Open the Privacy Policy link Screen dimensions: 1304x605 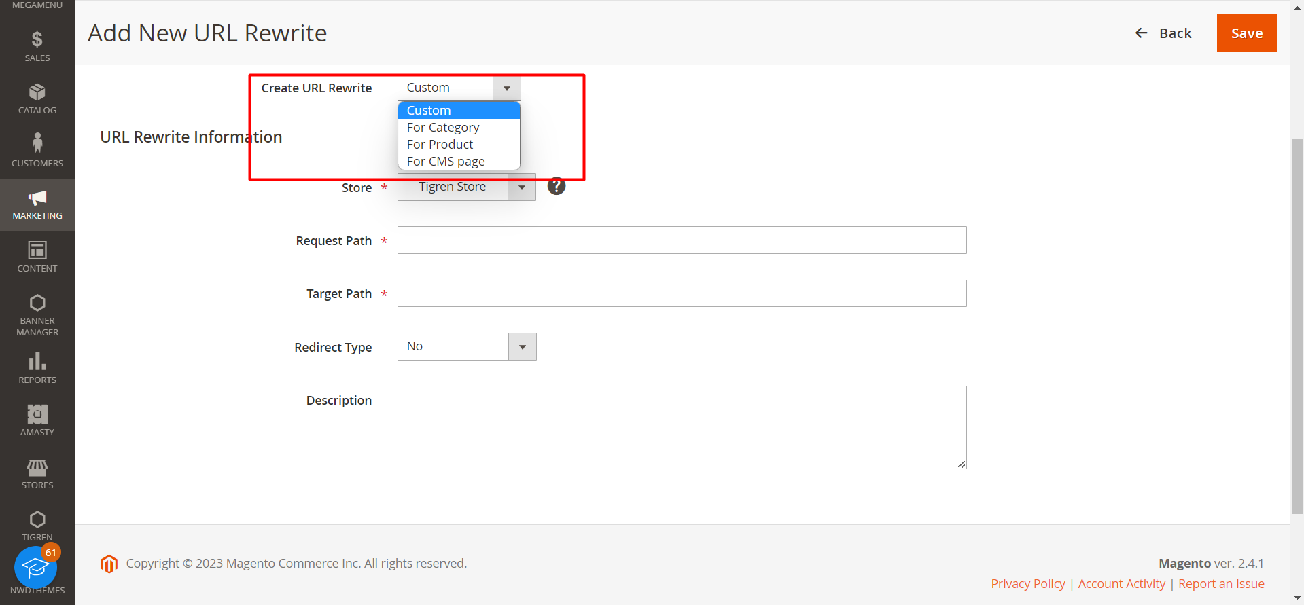pyautogui.click(x=1027, y=584)
